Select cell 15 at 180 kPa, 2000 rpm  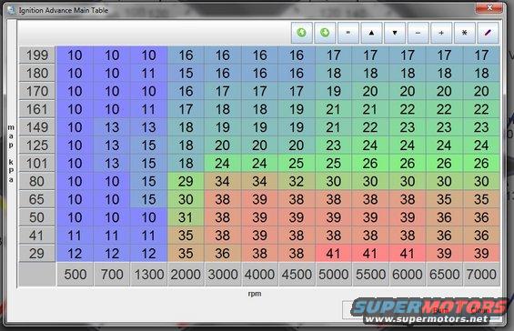tap(186, 73)
